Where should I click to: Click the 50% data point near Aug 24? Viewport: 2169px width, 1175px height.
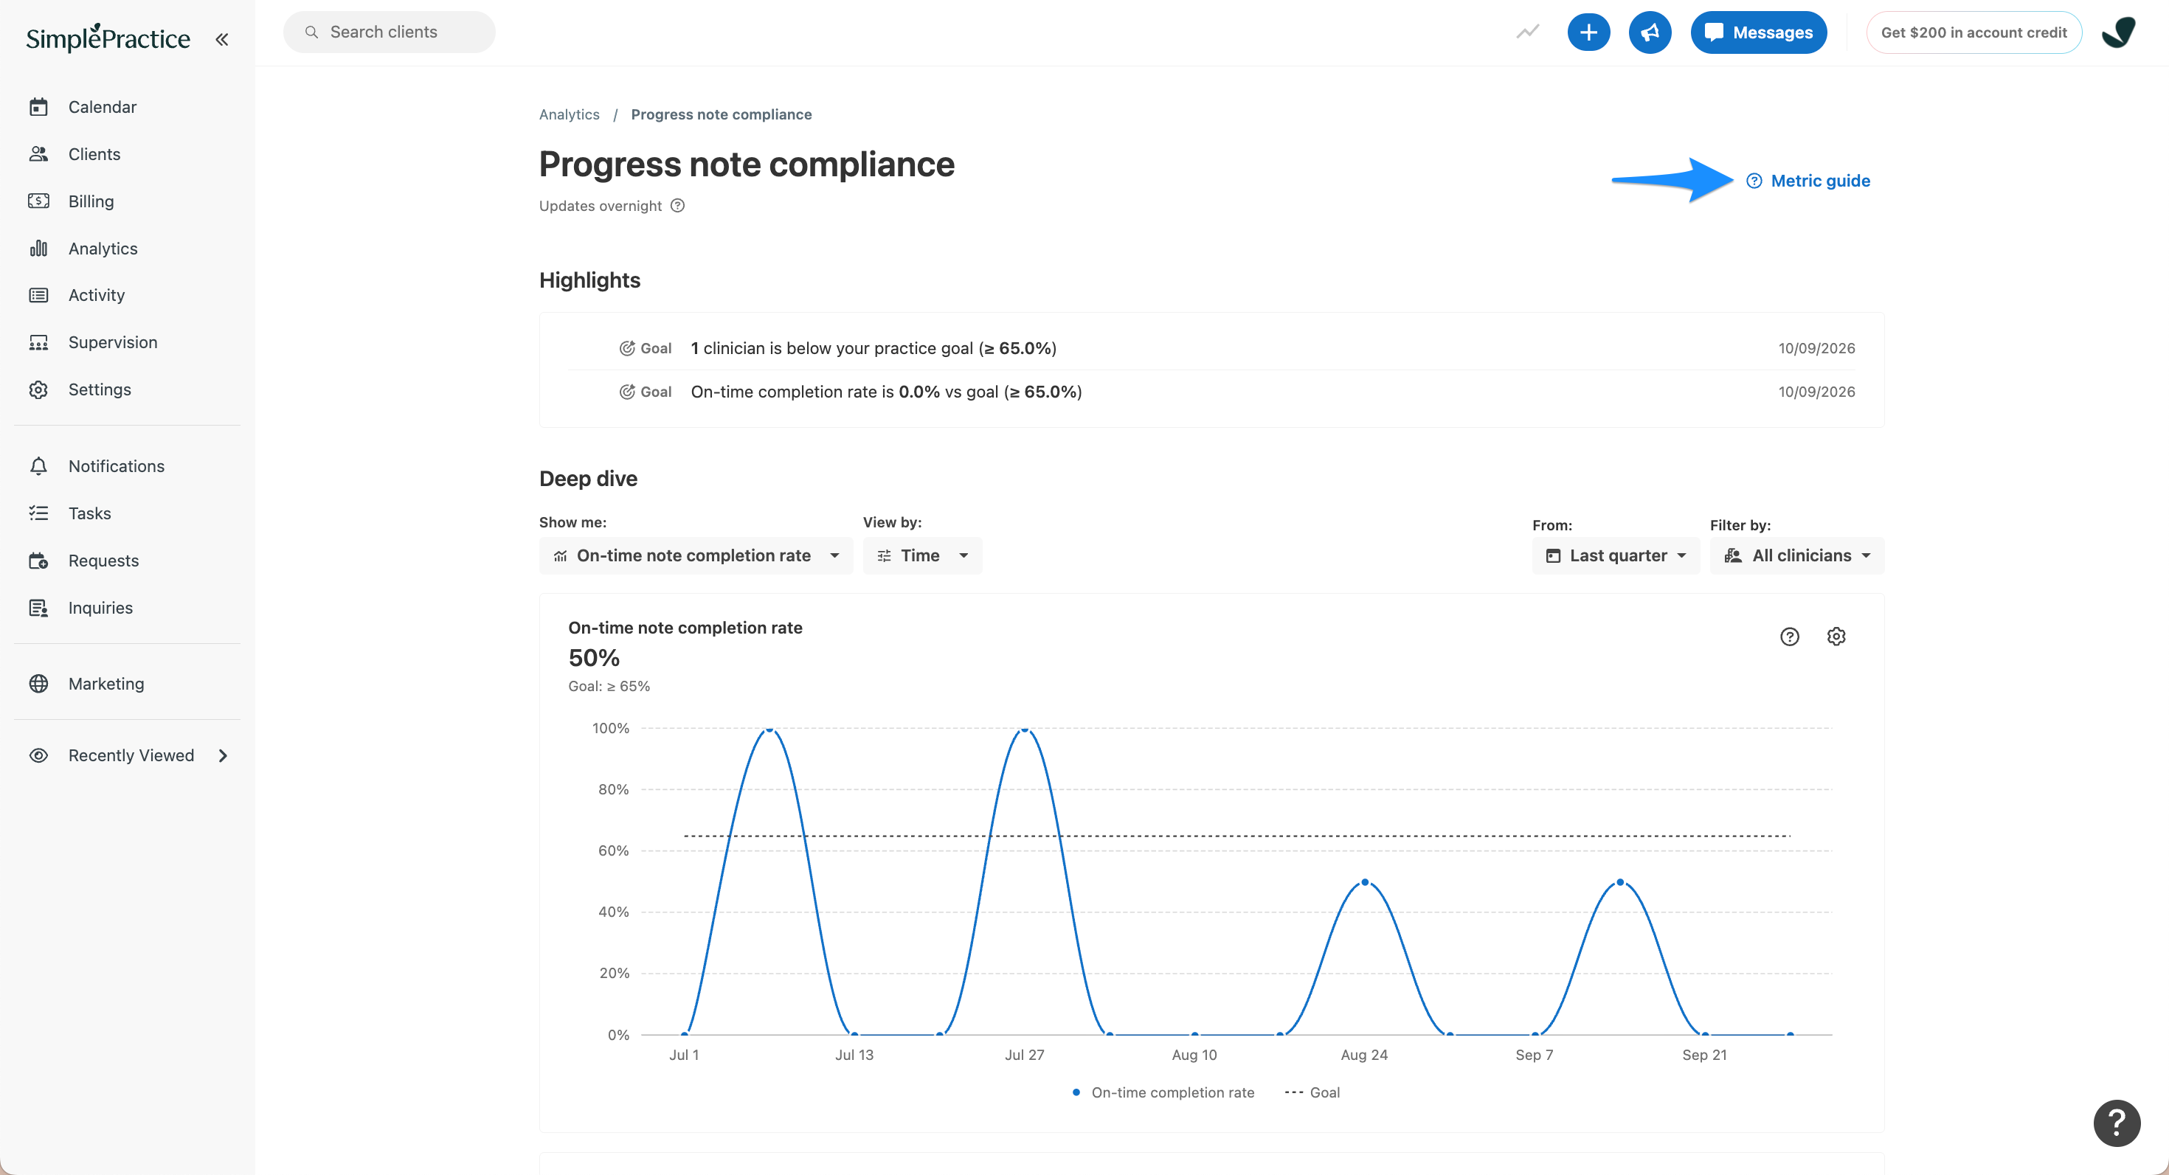tap(1365, 882)
